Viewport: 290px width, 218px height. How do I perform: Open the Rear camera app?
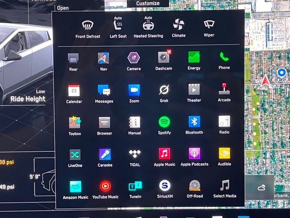[x=73, y=62]
